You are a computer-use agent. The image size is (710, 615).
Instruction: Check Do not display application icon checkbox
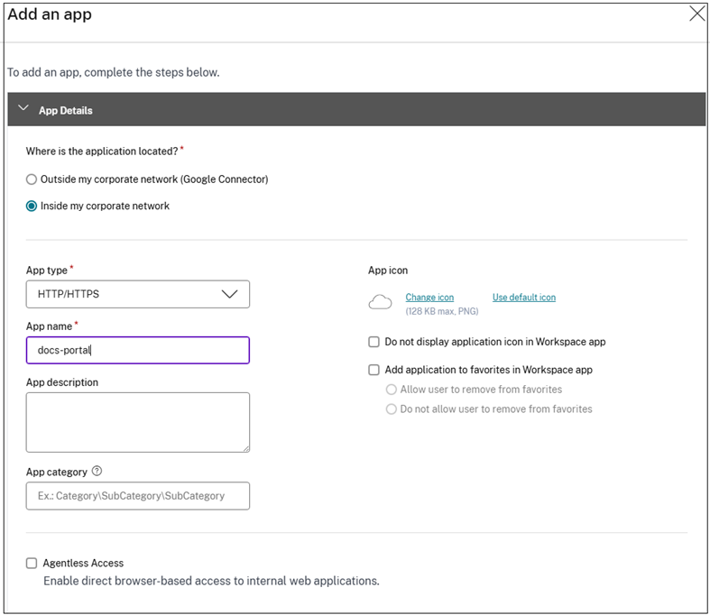(x=374, y=342)
